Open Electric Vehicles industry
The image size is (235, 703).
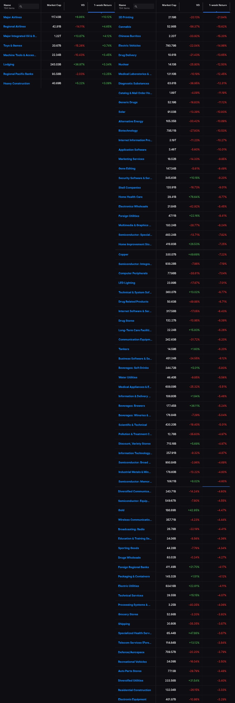pos(129,46)
